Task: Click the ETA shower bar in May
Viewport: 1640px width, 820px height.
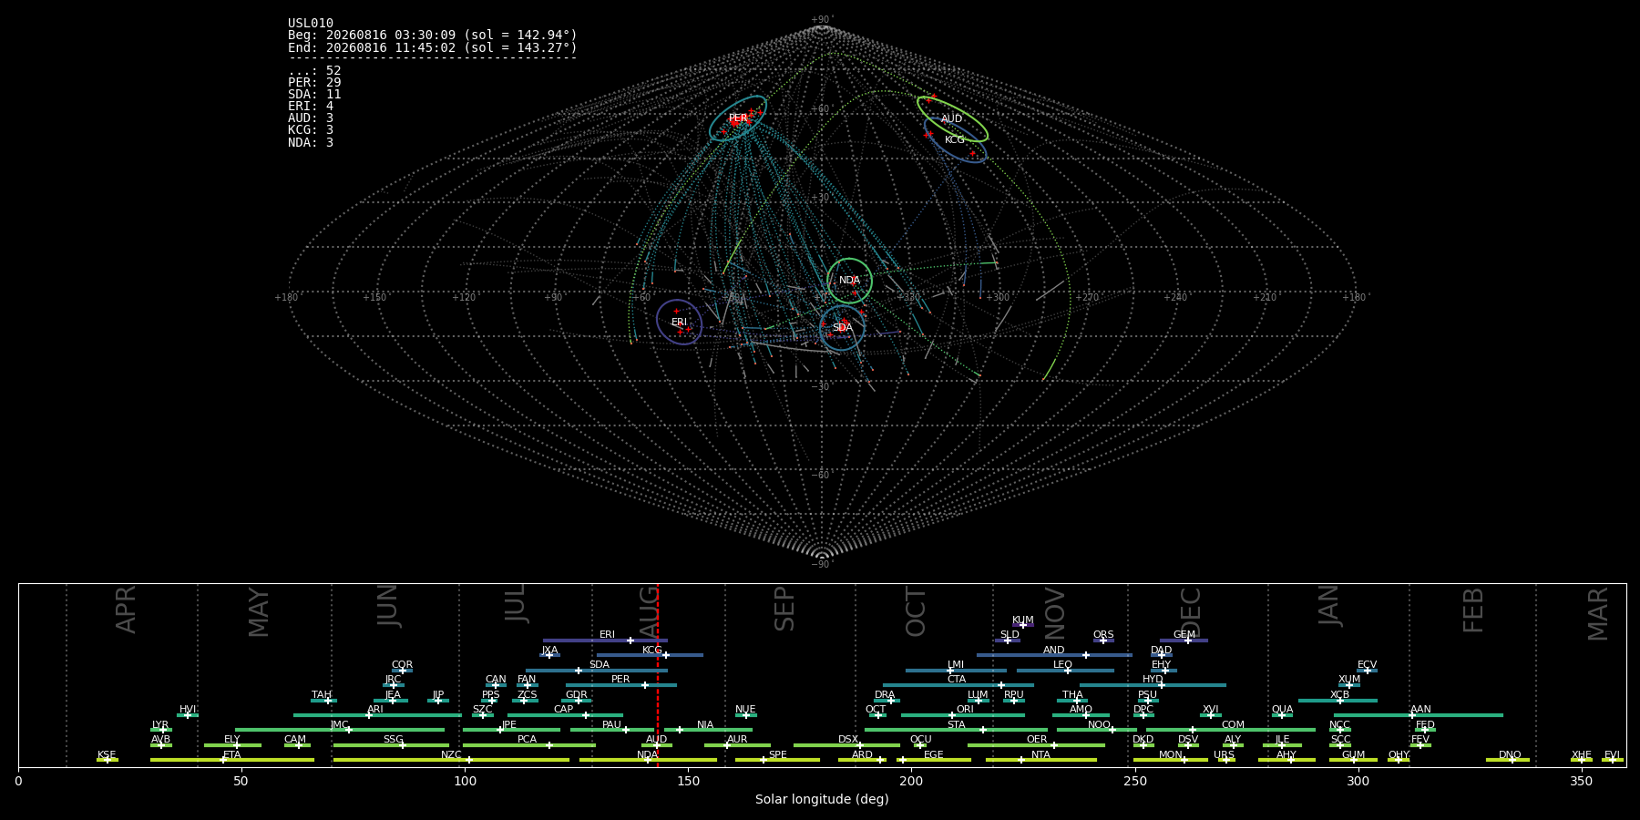Action: (x=232, y=760)
